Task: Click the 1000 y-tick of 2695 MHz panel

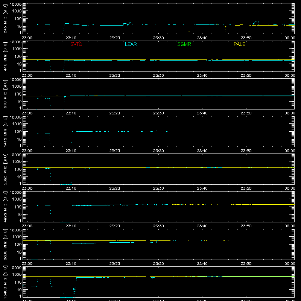Action: coord(17,162)
